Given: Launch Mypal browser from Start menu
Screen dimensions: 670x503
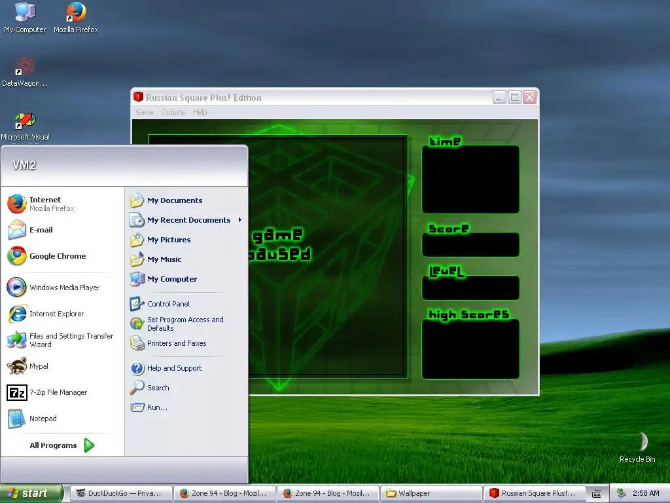Looking at the screenshot, I should click(63, 366).
